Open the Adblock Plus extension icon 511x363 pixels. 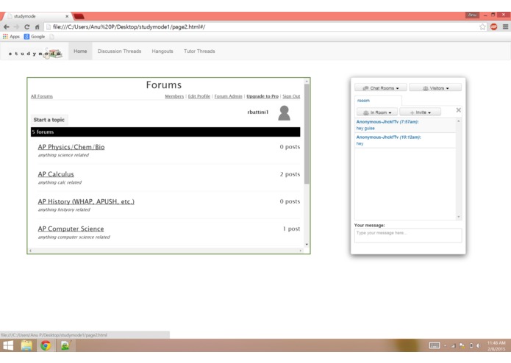pos(494,27)
